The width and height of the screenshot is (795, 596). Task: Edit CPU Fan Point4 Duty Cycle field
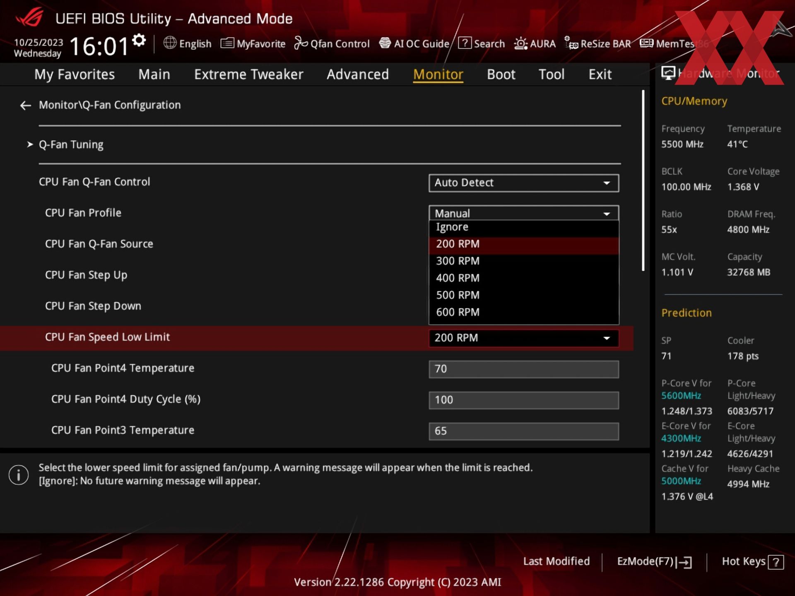524,400
